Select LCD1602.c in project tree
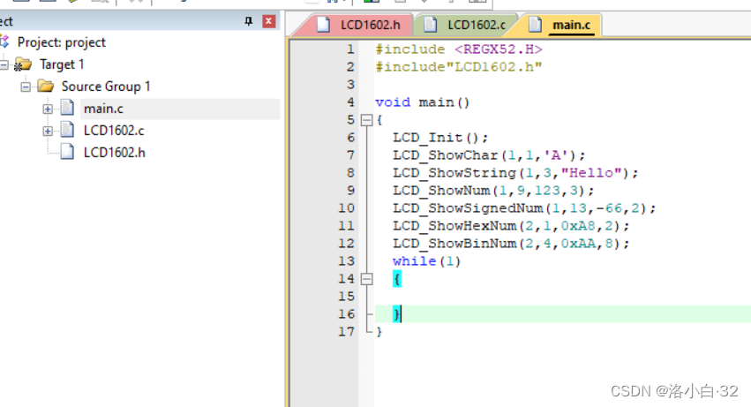The width and height of the screenshot is (751, 407). tap(114, 131)
